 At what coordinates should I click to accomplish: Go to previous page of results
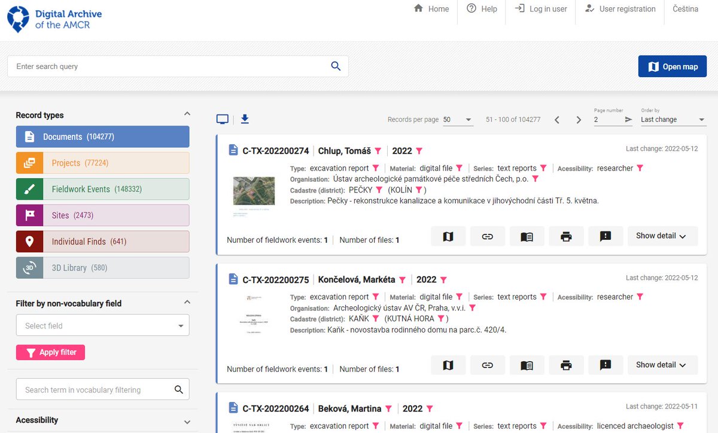pyautogui.click(x=557, y=120)
